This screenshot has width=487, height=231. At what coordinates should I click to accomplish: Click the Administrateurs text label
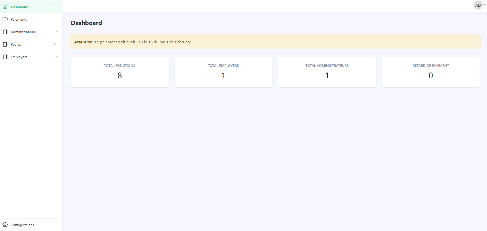pos(23,32)
